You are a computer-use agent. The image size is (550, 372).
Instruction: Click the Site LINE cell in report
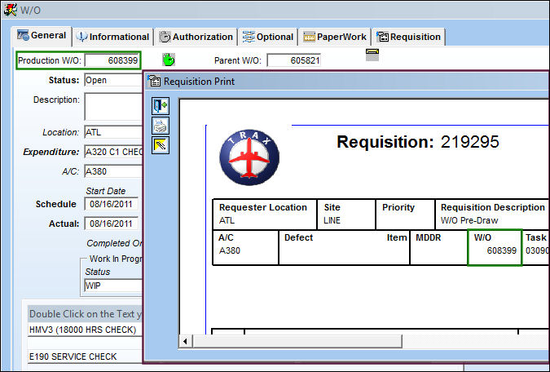[345, 215]
